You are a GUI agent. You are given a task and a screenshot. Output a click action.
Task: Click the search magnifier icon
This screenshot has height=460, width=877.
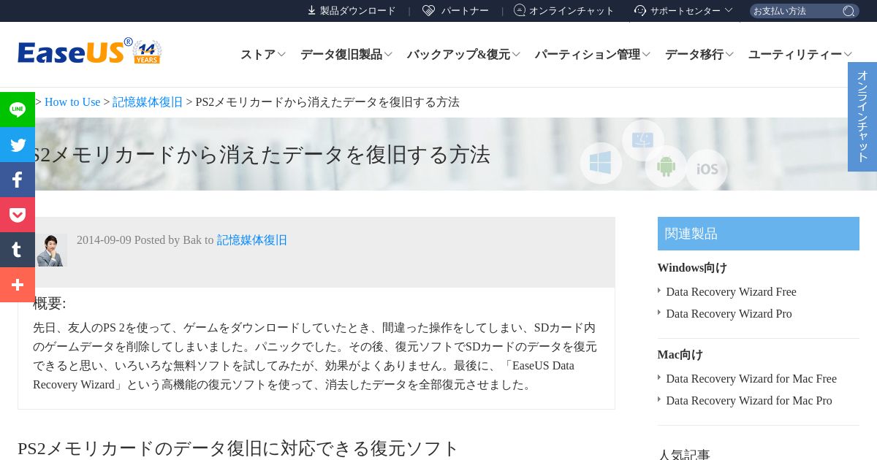(848, 11)
